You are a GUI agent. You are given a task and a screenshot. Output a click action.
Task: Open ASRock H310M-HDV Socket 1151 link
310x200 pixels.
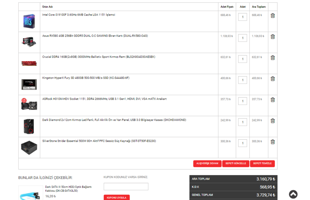104,99
